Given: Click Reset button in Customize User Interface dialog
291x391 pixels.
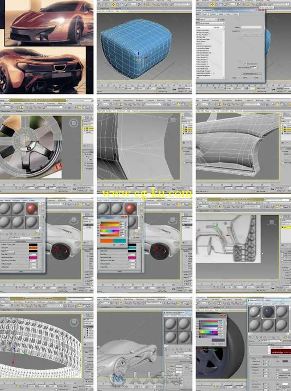Looking at the screenshot, I should pyautogui.click(x=256, y=78).
